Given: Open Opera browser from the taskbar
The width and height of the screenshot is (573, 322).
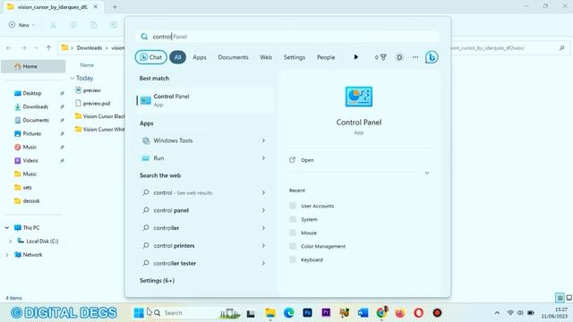Looking at the screenshot, I should coord(418,312).
